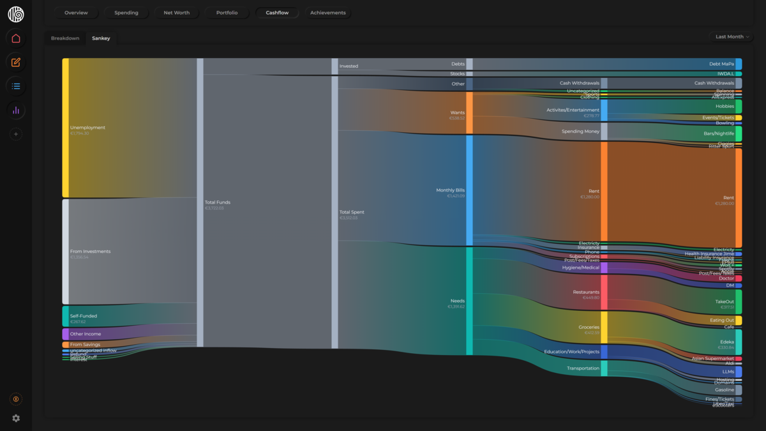766x431 pixels.
Task: Open the Last Month period dropdown
Action: pyautogui.click(x=732, y=37)
